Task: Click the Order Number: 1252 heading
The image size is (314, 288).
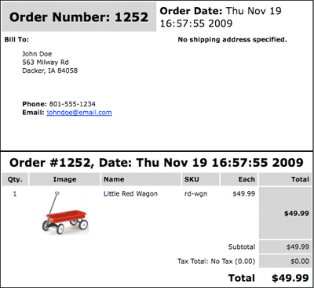Action: tap(78, 17)
